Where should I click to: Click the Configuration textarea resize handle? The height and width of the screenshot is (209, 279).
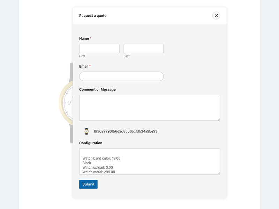(218, 173)
